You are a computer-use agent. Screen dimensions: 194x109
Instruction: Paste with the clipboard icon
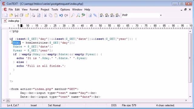click(x=56, y=15)
